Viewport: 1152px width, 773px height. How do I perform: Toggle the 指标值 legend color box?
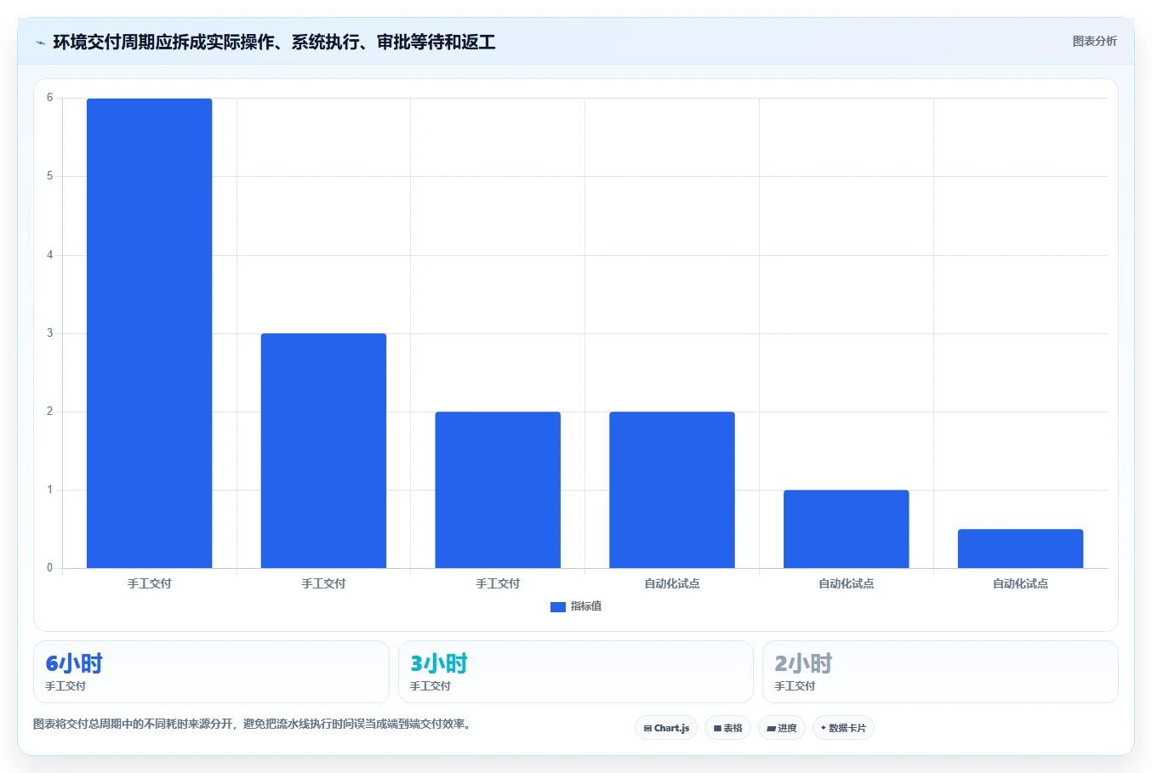tap(558, 607)
